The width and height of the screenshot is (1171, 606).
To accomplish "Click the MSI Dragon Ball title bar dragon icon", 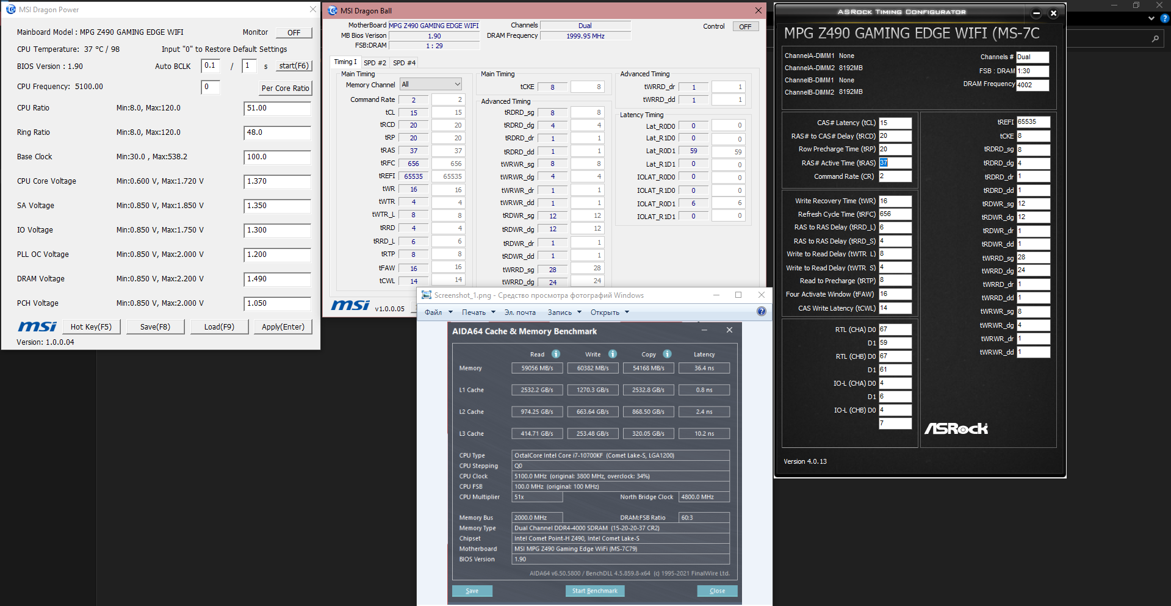I will coord(333,10).
